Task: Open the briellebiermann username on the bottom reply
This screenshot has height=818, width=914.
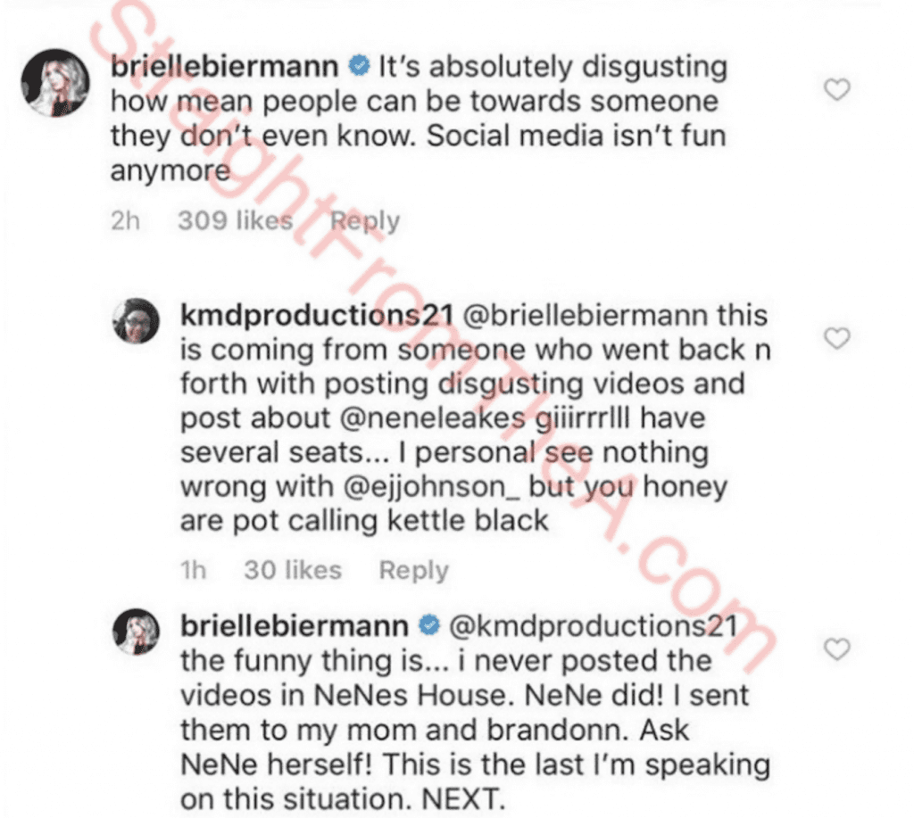Action: pyautogui.click(x=295, y=625)
